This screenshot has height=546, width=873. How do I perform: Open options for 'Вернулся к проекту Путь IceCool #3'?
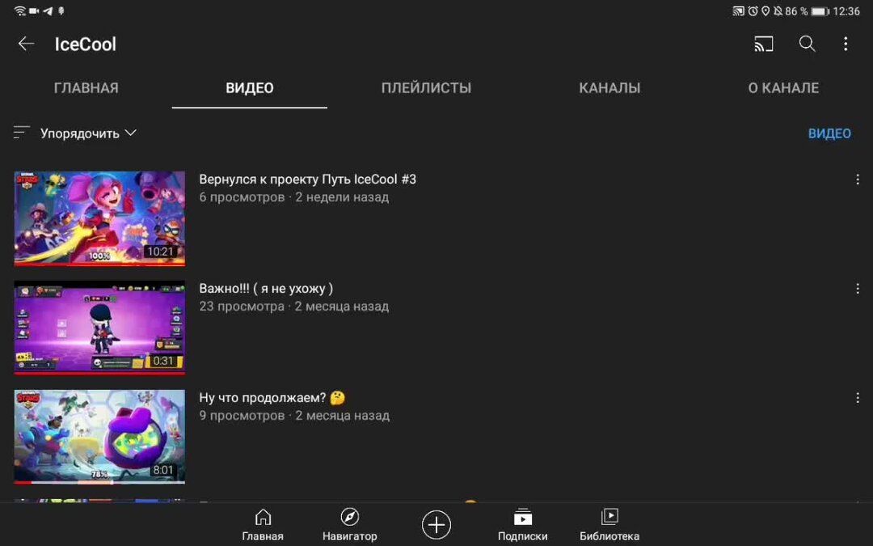pyautogui.click(x=858, y=180)
